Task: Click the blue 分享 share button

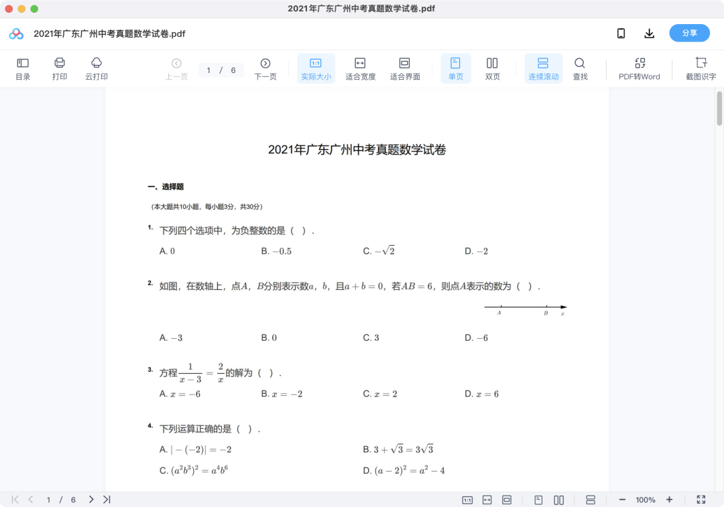Action: (689, 33)
